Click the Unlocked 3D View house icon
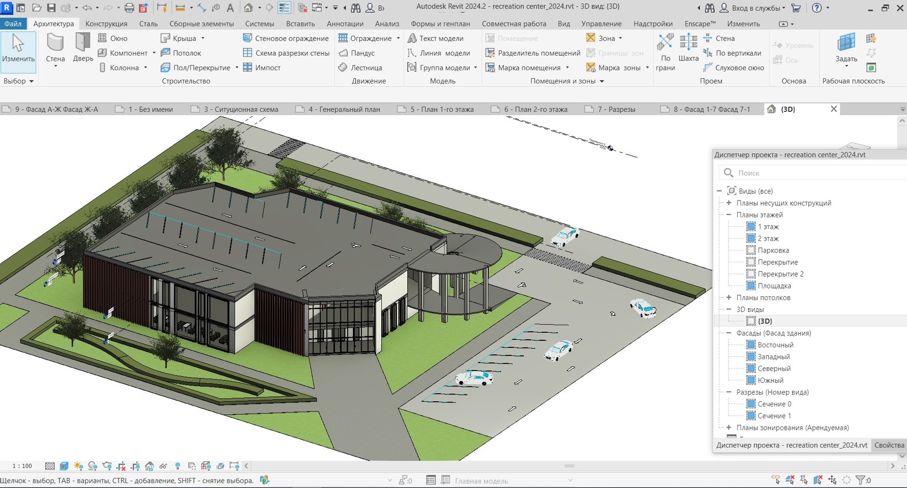 pos(149,466)
